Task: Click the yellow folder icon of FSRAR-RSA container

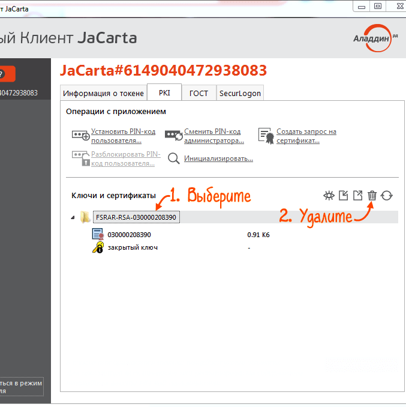Action: [x=85, y=217]
